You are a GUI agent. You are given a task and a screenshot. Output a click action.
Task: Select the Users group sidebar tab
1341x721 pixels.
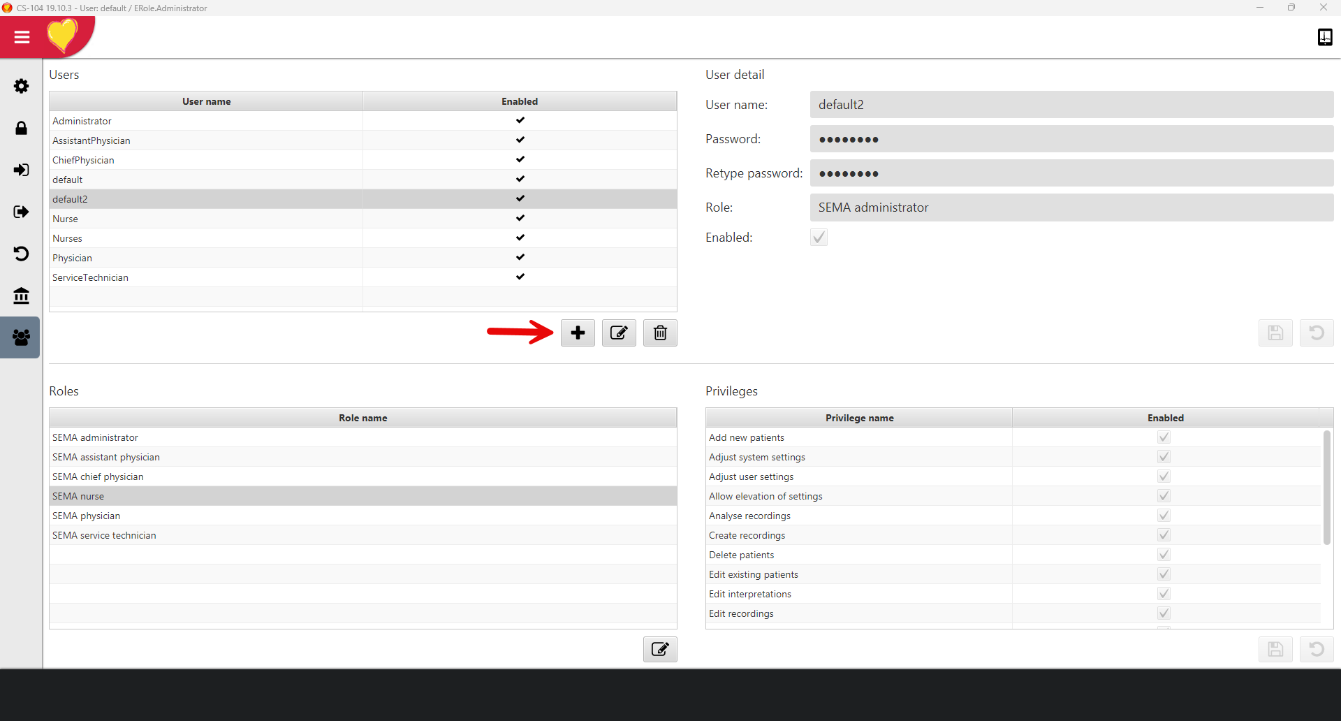point(21,337)
